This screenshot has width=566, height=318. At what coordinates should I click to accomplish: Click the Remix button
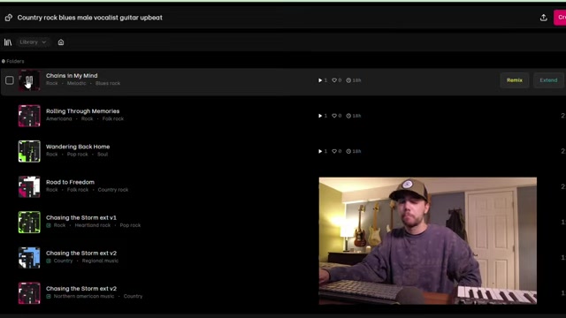coord(515,80)
